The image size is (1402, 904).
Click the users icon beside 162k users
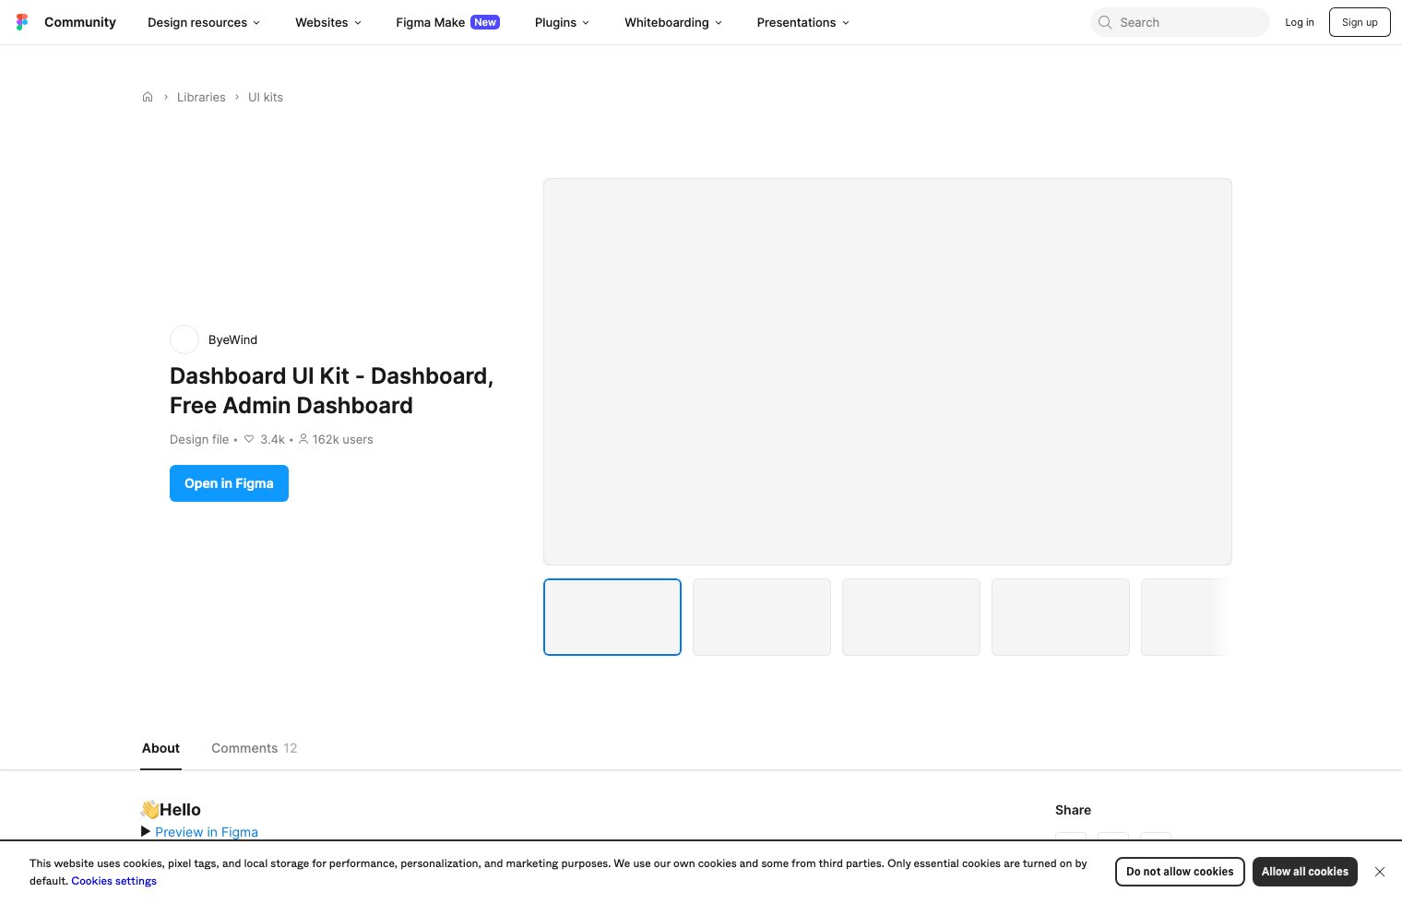(x=303, y=439)
